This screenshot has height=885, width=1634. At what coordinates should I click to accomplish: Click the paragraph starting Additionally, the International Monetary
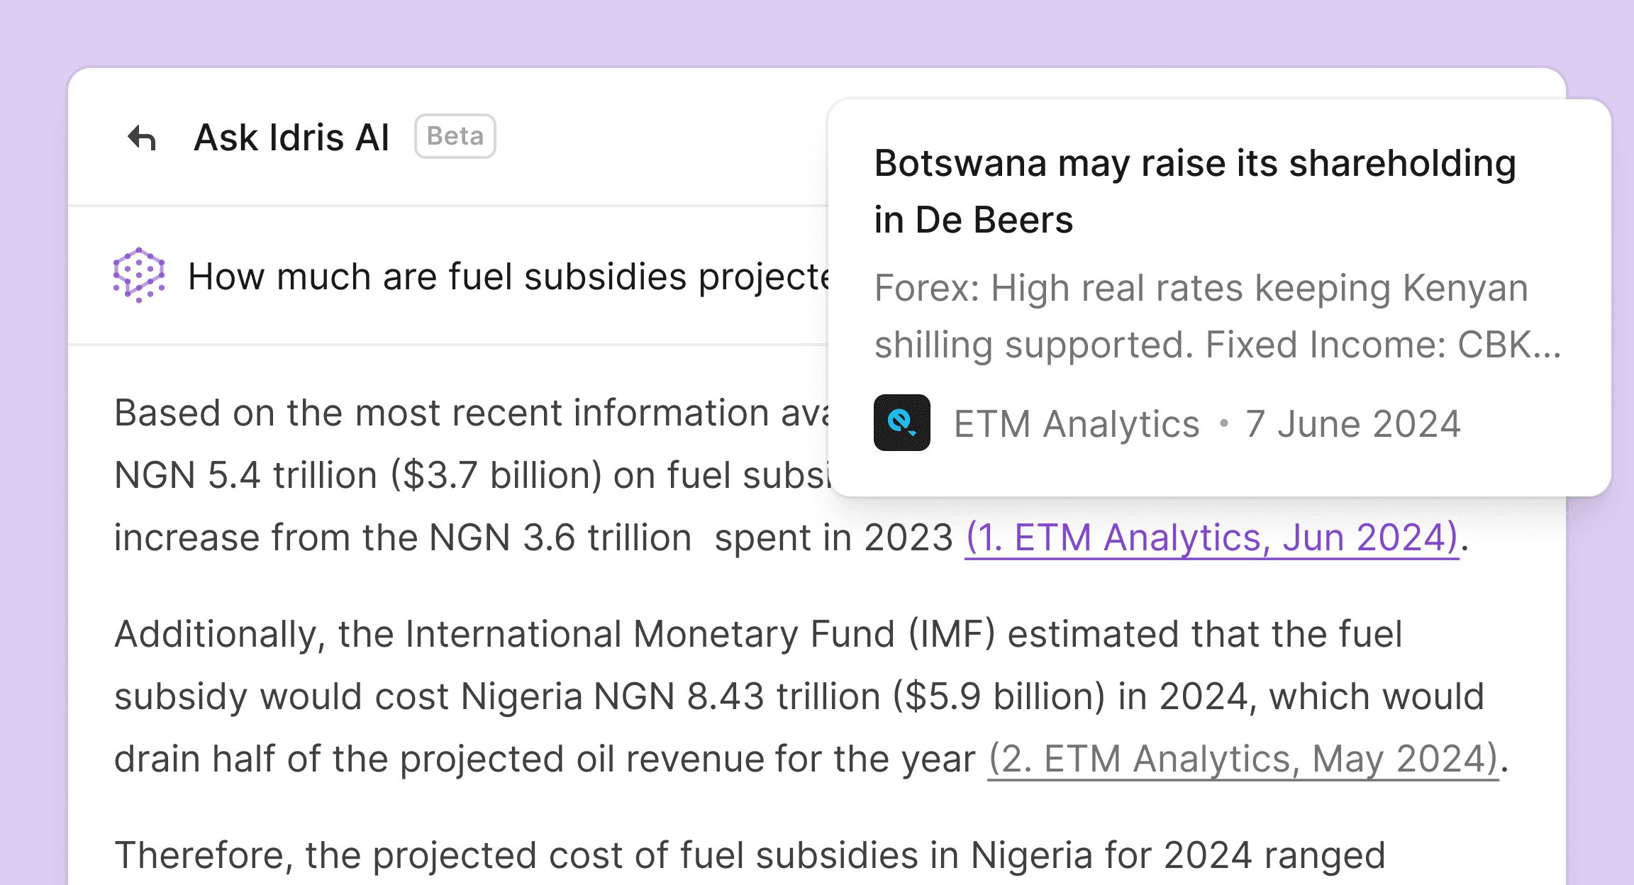coord(811,696)
